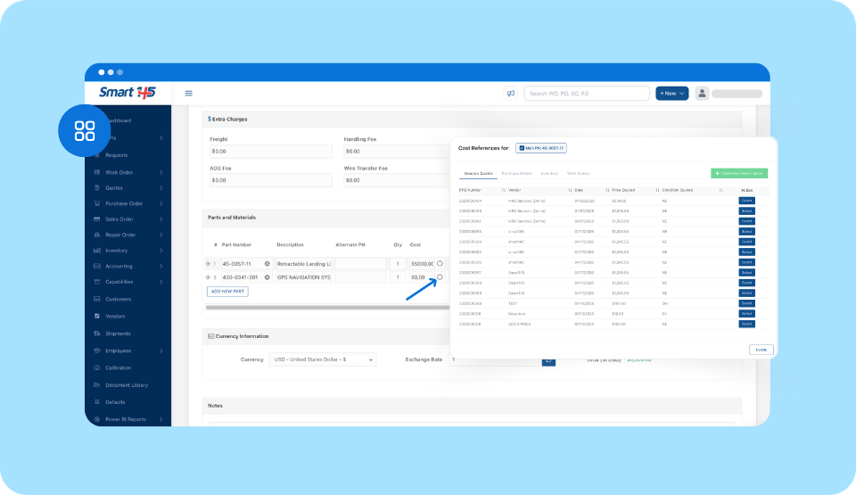
Task: Open Document Library via its folder icon
Action: click(97, 385)
